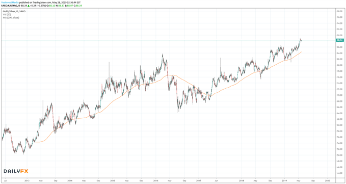Click the L:88.07 low price value
Viewport: 346px width, 184px height.
click(x=69, y=6)
